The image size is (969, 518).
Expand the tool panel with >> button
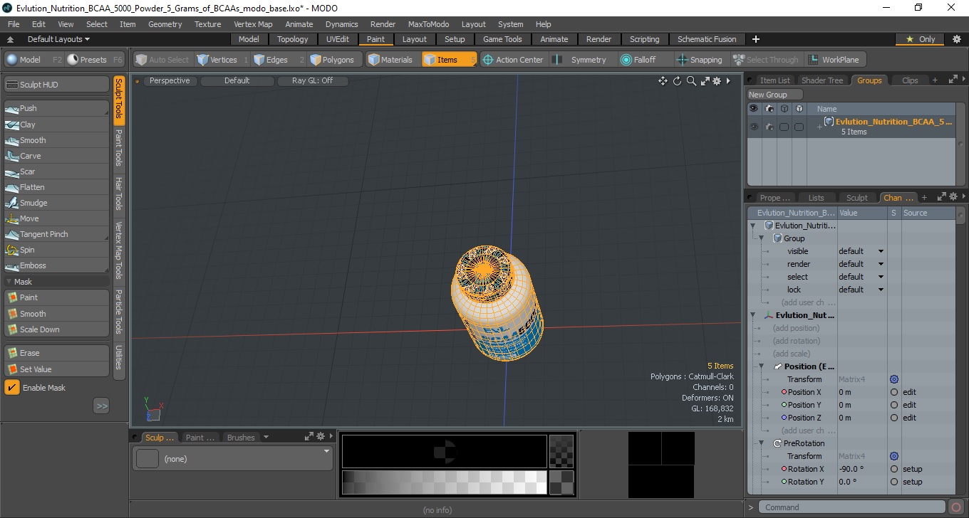coord(101,406)
